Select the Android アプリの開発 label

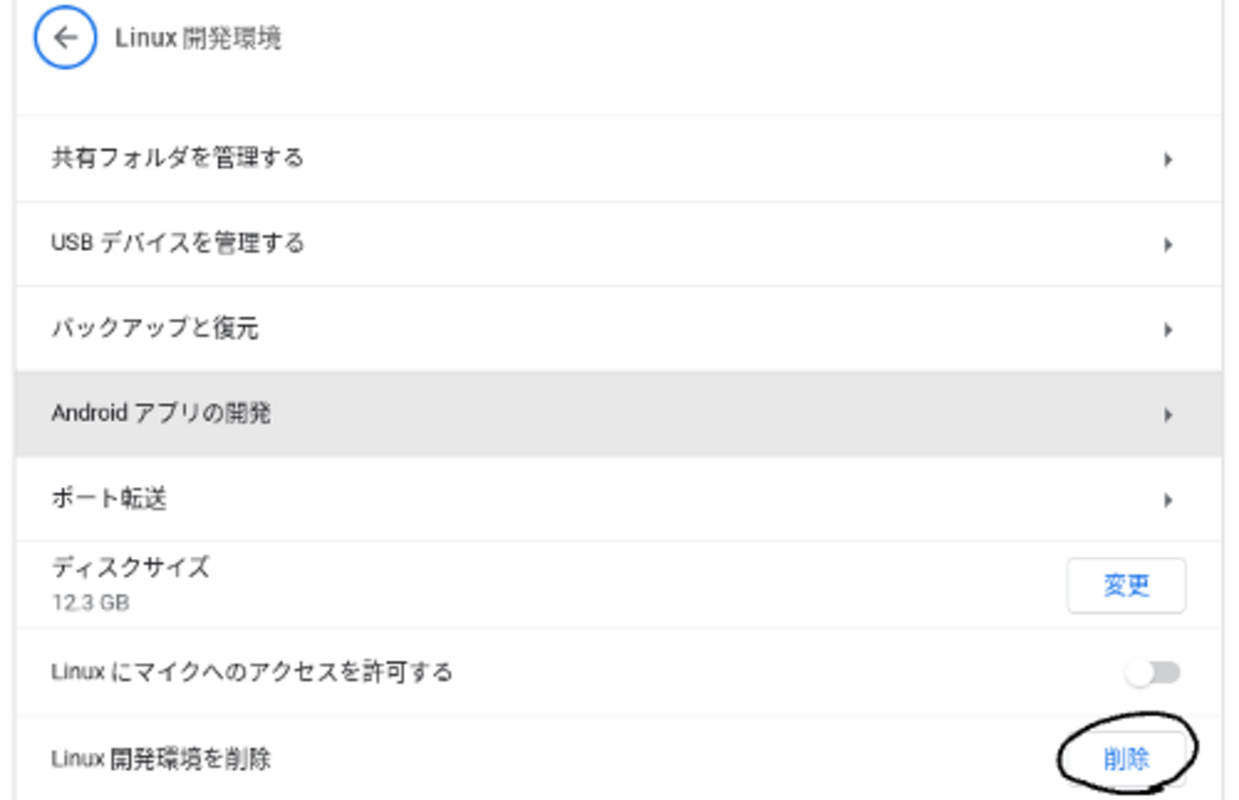point(161,413)
